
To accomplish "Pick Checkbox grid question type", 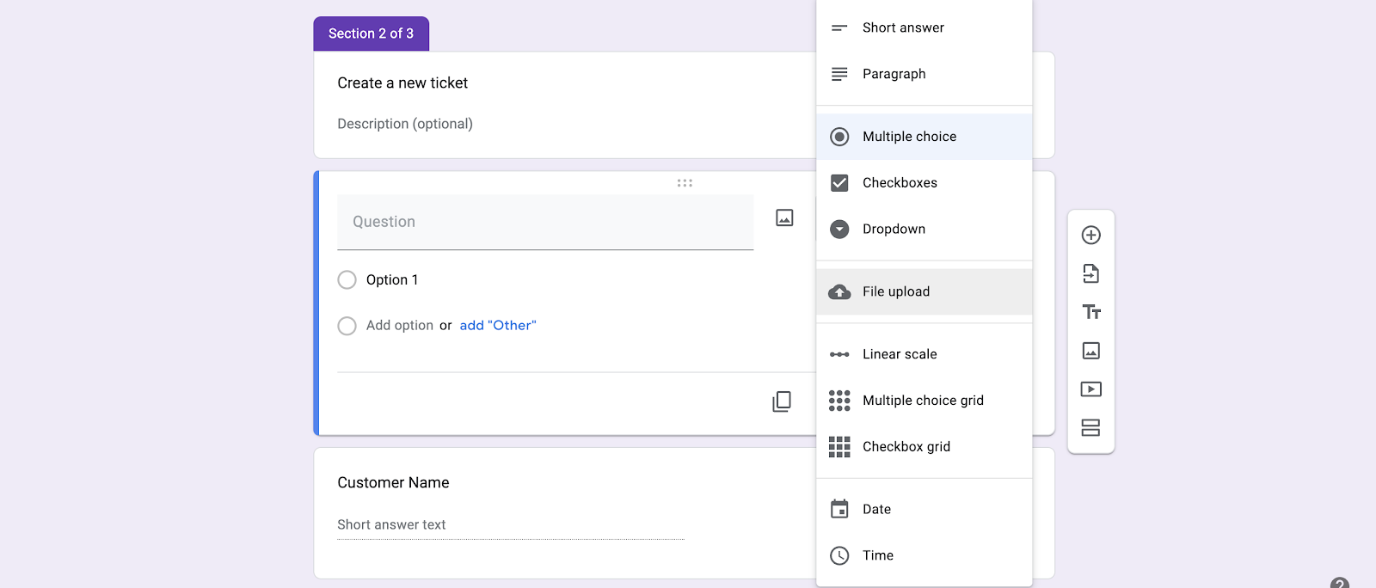I will point(924,447).
